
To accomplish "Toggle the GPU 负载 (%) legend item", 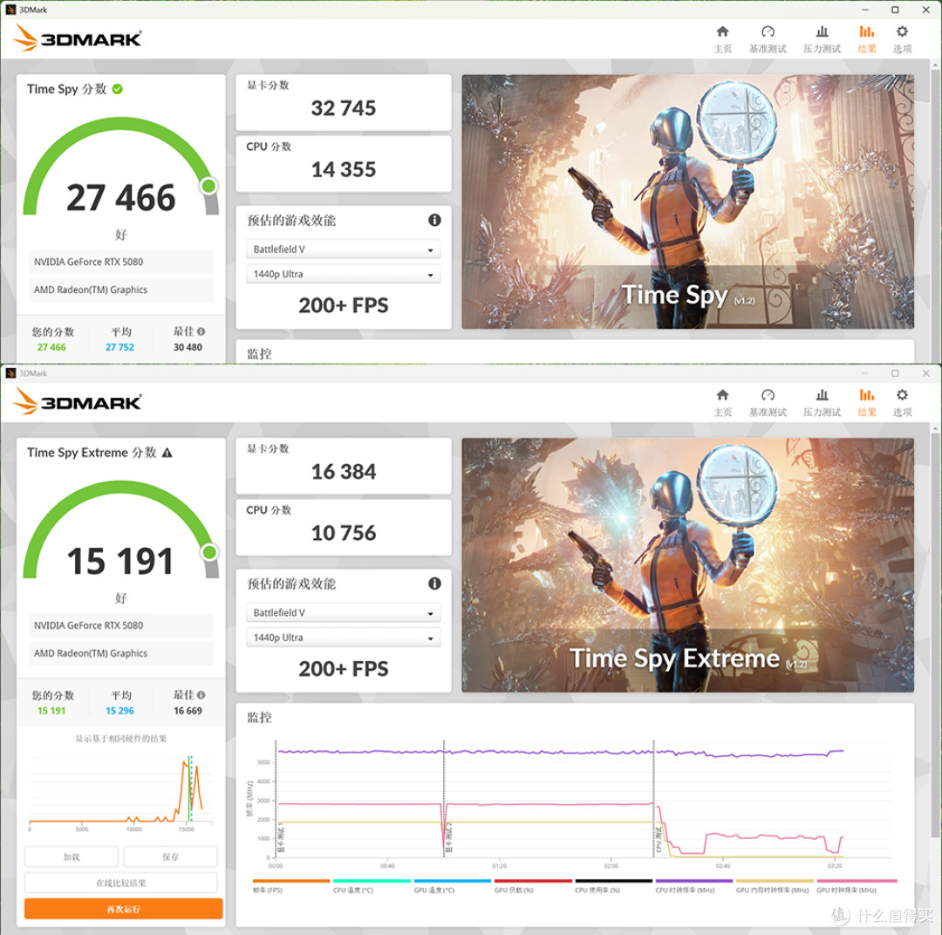I will (532, 886).
